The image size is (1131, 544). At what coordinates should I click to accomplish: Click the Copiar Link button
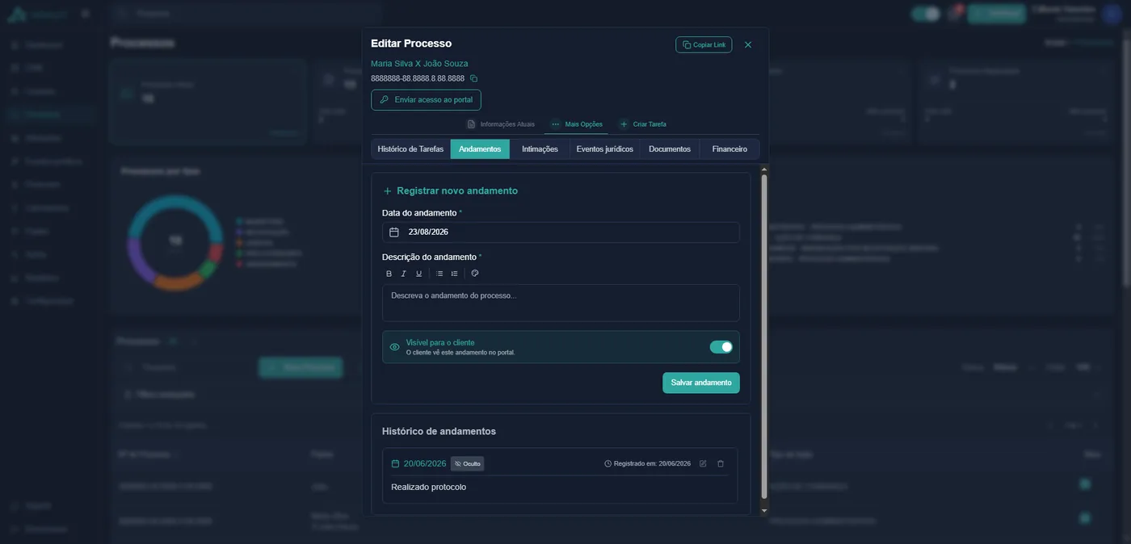tap(704, 44)
